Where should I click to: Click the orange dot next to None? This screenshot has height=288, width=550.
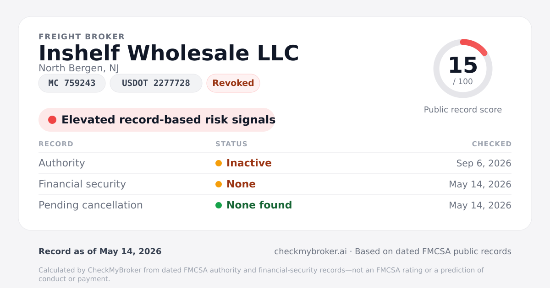pos(219,184)
